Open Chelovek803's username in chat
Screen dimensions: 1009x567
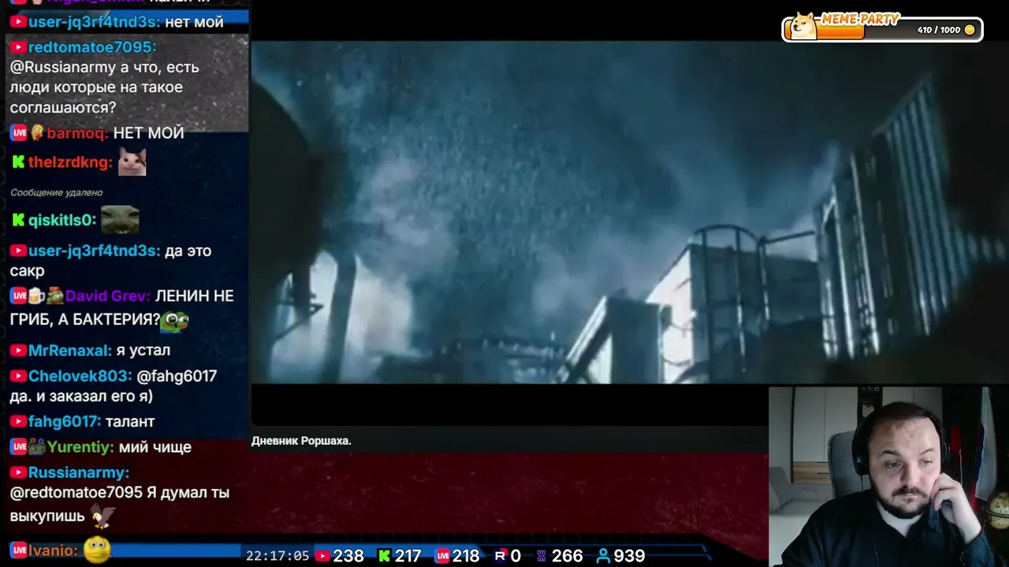point(80,376)
